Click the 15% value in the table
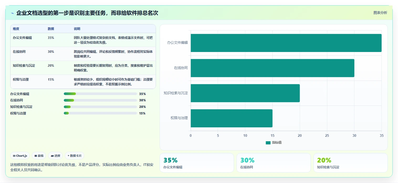 pos(51,79)
